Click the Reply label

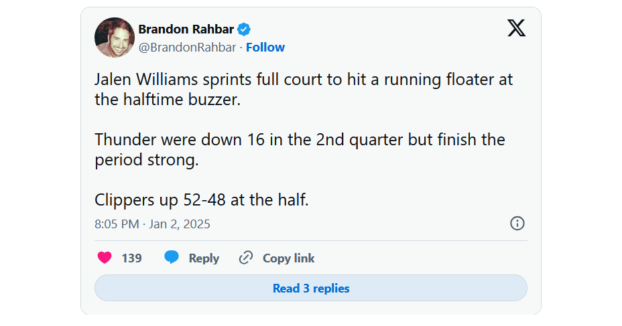204,258
